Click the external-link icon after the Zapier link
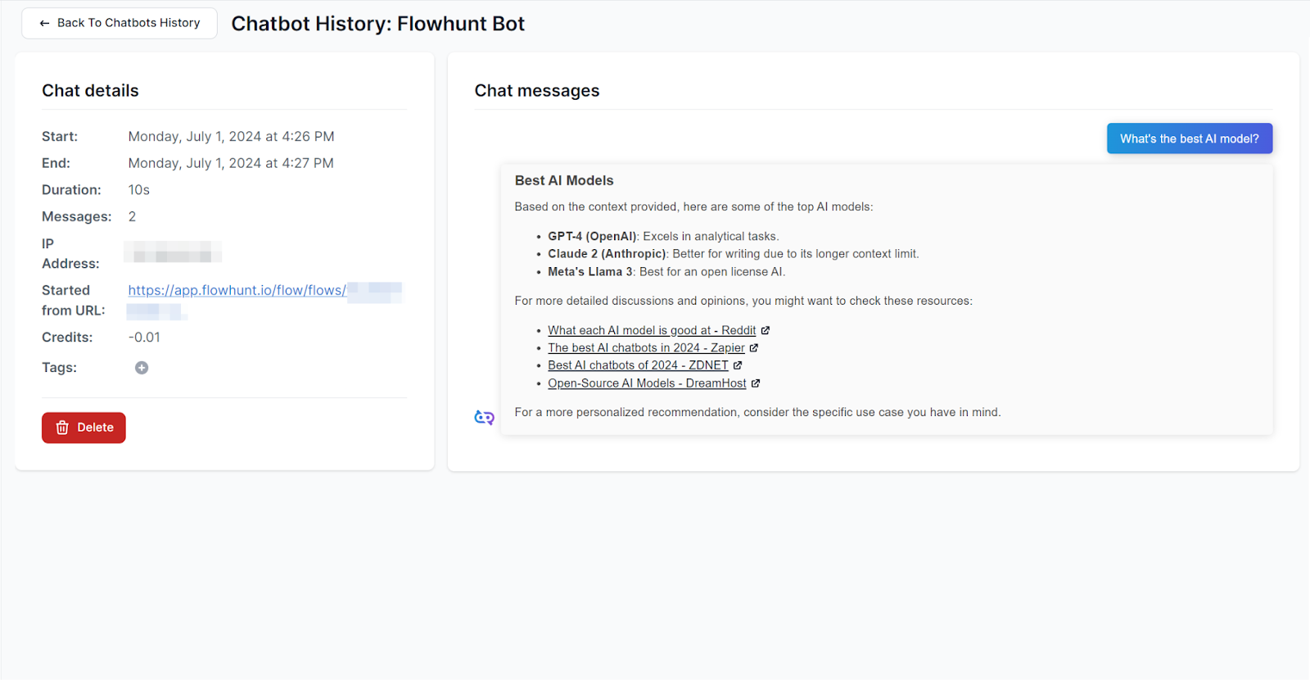Viewport: 1310px width, 680px height. point(754,347)
